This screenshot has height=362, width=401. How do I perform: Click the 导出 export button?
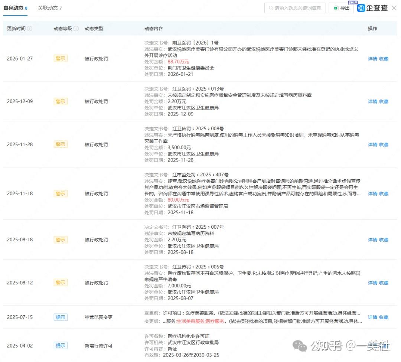(x=341, y=8)
